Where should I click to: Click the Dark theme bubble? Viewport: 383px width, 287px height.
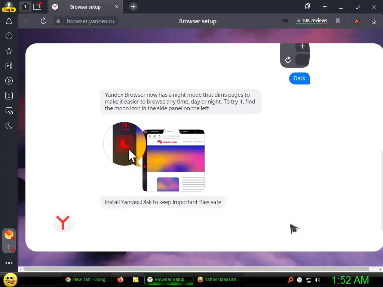point(299,78)
